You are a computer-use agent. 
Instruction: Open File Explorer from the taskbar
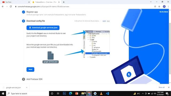(83, 94)
